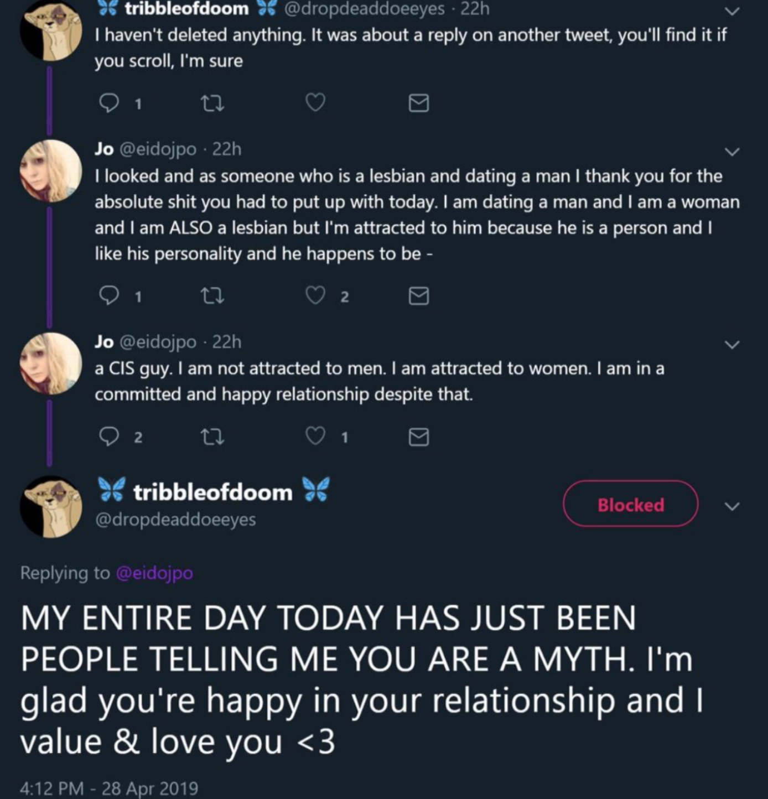Reply to Jo's "I looked and as someone" tweet
Viewport: 768px width, 799px height.
[108, 297]
